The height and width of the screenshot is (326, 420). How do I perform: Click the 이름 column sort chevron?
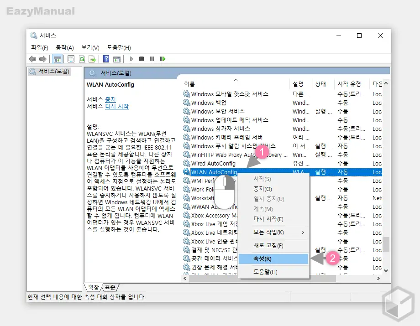[x=236, y=79]
